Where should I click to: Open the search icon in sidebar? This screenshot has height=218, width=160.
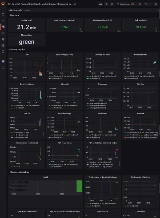tap(3, 14)
